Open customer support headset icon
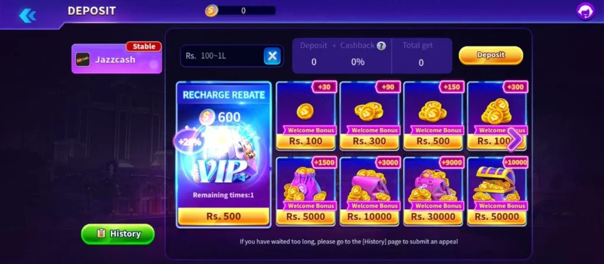 click(585, 12)
